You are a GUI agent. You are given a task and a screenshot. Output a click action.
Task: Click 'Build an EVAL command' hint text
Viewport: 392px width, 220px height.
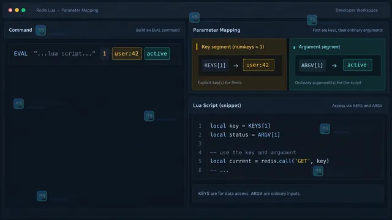coord(158,30)
